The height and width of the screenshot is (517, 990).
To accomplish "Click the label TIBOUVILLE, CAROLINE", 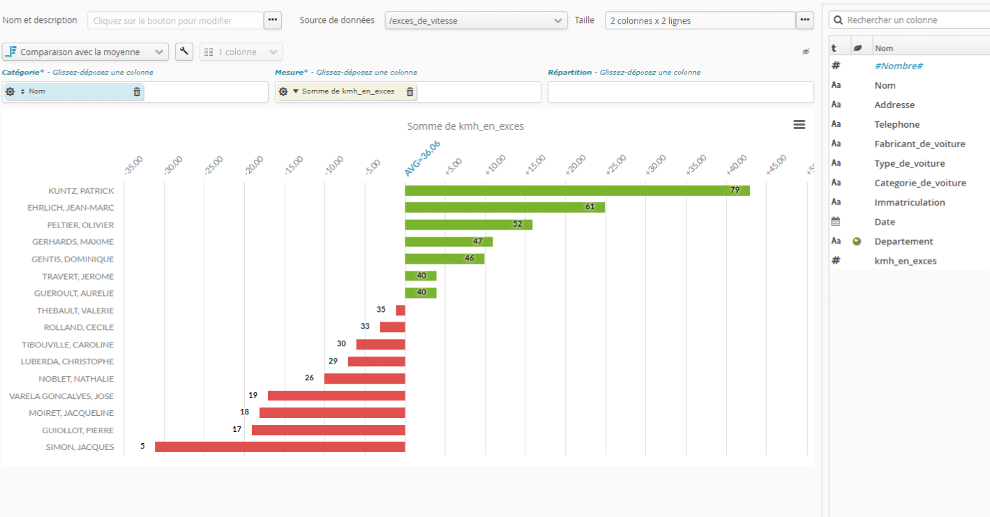I will coord(68,345).
